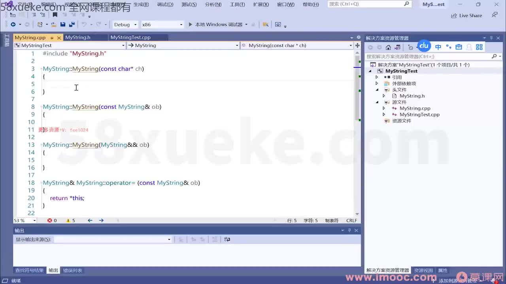Click the error count icon showing 0
Image resolution: width=506 pixels, height=284 pixels.
pos(50,220)
